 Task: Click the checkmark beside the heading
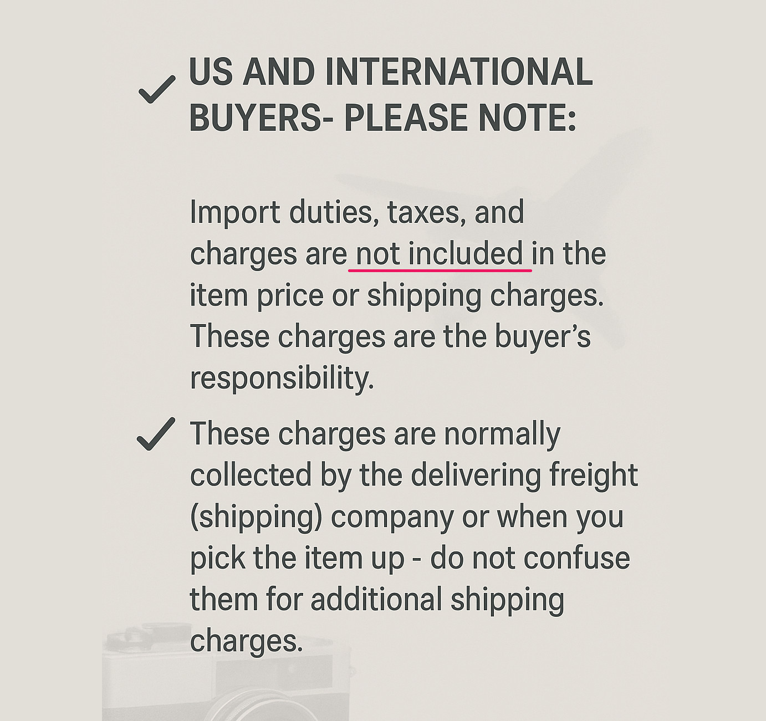coord(157,89)
